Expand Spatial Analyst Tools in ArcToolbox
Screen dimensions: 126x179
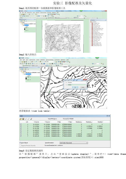(91, 43)
